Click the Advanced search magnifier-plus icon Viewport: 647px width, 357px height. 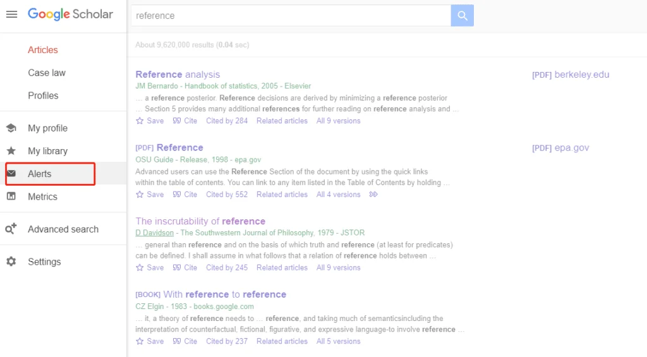[x=11, y=229]
